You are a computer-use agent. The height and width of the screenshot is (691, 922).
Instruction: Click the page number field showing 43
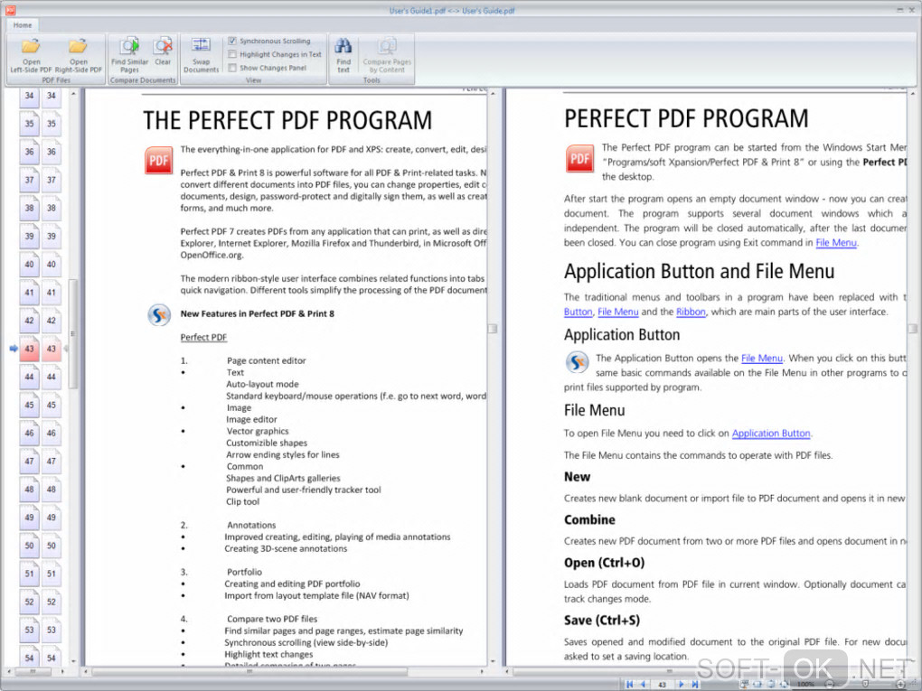click(662, 684)
